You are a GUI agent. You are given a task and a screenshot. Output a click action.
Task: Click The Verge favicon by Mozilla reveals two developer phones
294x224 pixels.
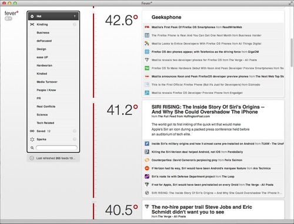tap(147, 60)
